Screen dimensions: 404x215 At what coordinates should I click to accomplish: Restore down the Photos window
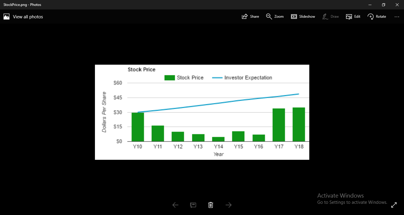click(x=383, y=4)
